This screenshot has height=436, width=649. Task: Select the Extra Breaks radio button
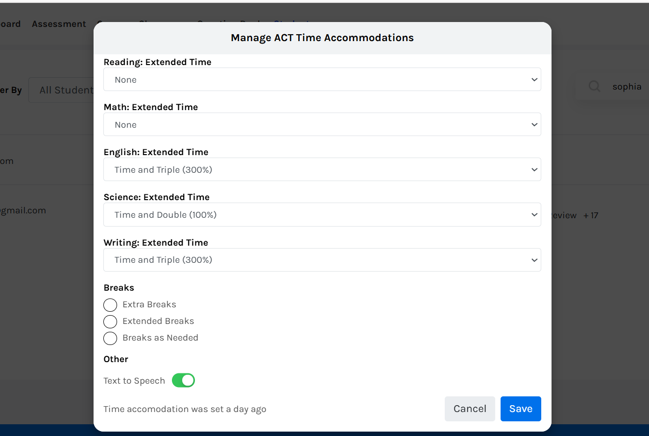(110, 305)
